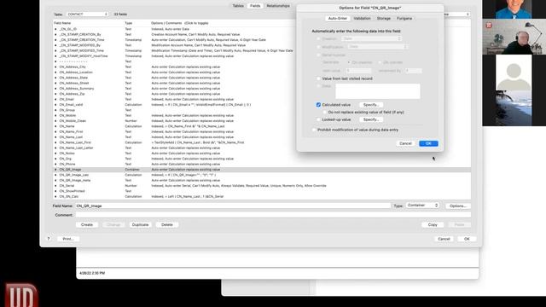This screenshot has width=546, height=307.
Task: Select the CN_SN_Calc field row
Action: 262,197
